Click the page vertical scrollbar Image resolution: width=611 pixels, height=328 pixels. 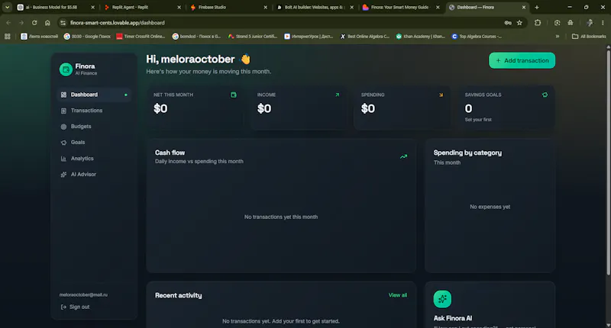point(608,163)
